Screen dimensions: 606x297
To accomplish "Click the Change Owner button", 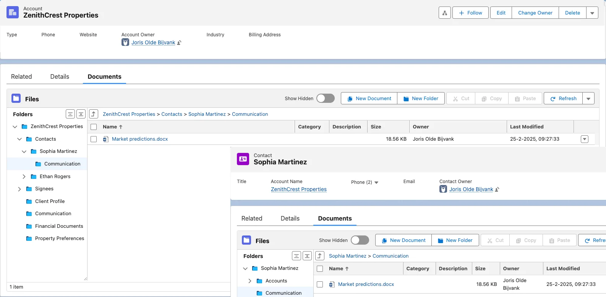I will [x=535, y=13].
